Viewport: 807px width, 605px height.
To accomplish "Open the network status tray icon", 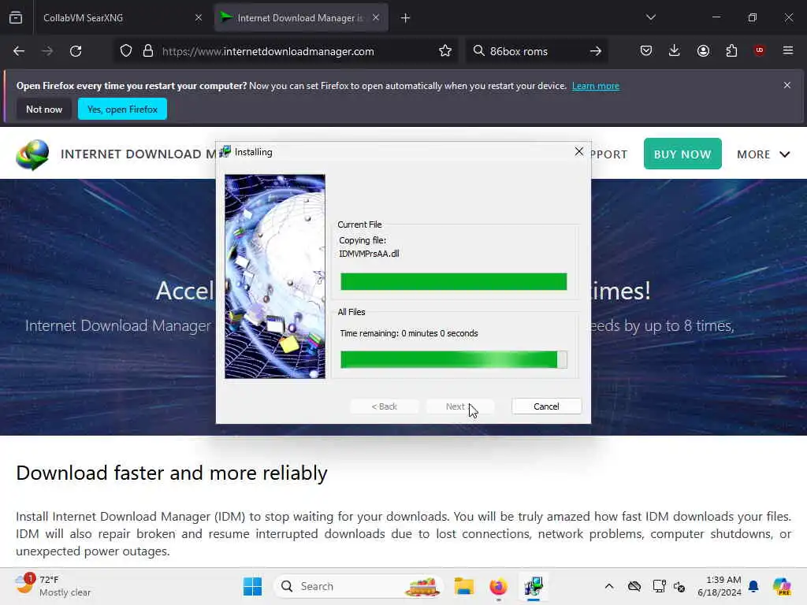I will (659, 586).
